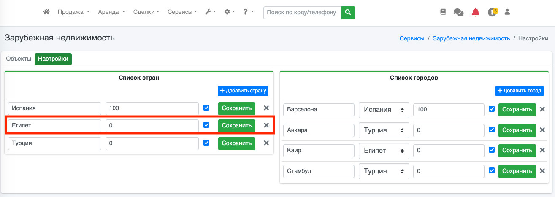Uncheck the Турция country checkbox
The width and height of the screenshot is (555, 197).
[x=206, y=143]
